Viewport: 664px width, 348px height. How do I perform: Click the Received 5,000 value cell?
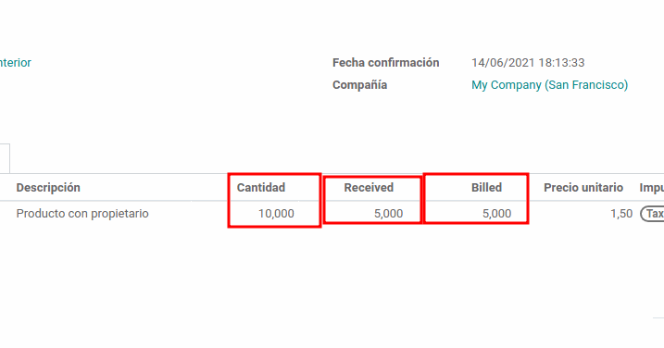(388, 214)
